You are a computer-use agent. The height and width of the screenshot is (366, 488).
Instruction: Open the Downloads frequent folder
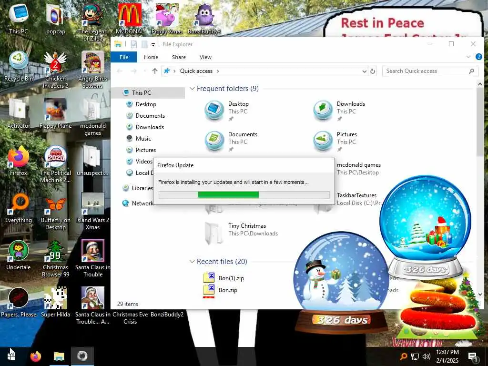[339, 110]
